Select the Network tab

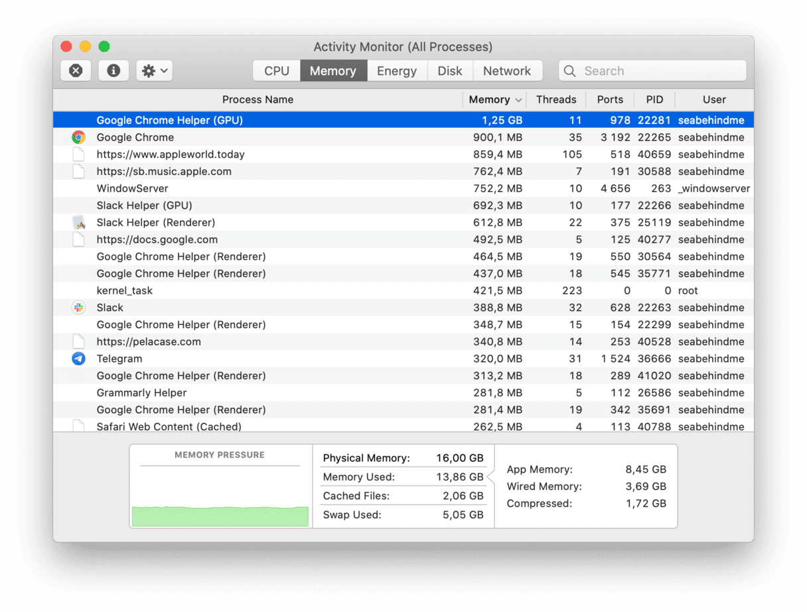coord(506,71)
